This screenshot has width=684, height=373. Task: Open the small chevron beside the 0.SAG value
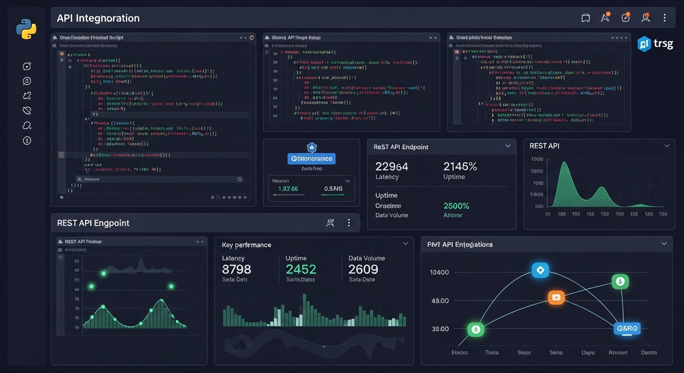pos(347,181)
